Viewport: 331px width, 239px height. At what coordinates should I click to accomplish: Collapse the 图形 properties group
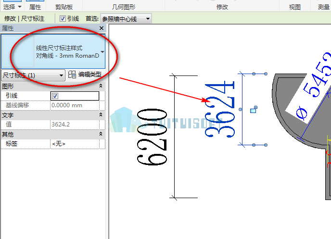[101, 86]
